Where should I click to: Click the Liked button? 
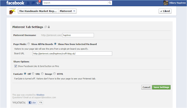[165, 11]
